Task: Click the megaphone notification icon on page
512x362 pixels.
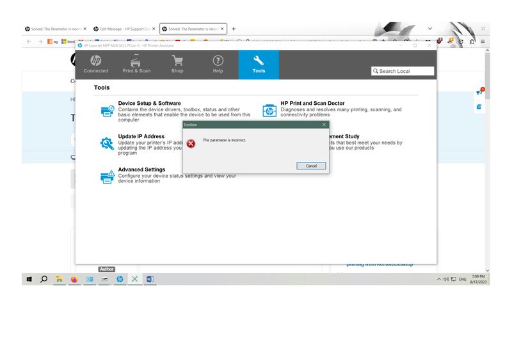Action: pyautogui.click(x=479, y=91)
